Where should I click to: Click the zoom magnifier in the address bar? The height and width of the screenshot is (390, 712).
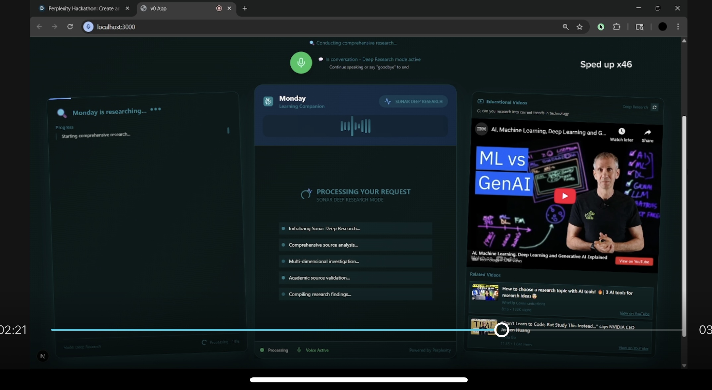[x=565, y=27]
